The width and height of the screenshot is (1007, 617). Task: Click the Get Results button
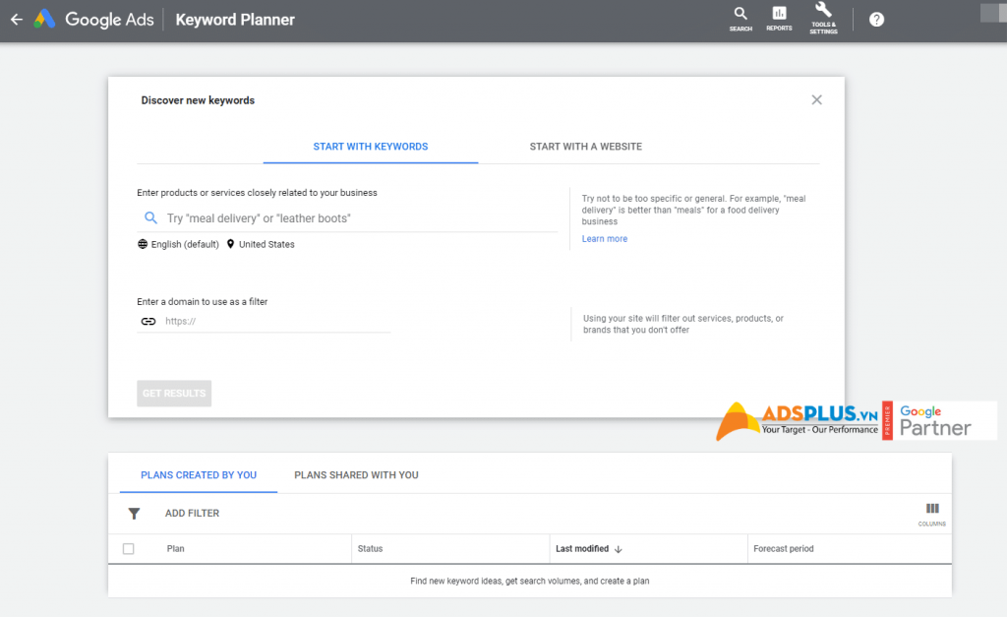(x=174, y=394)
